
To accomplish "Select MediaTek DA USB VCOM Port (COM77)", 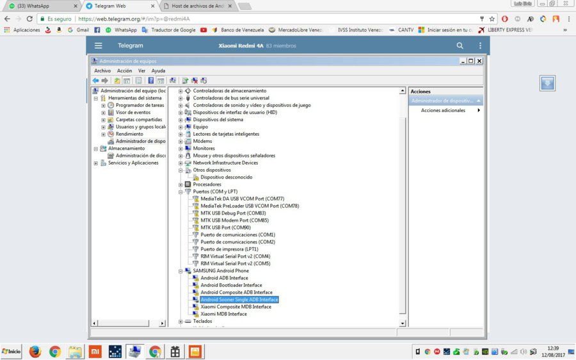I will tap(243, 199).
